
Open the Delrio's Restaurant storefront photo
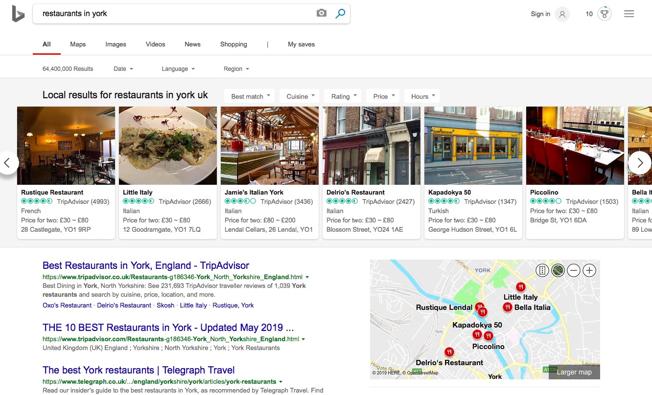372,146
